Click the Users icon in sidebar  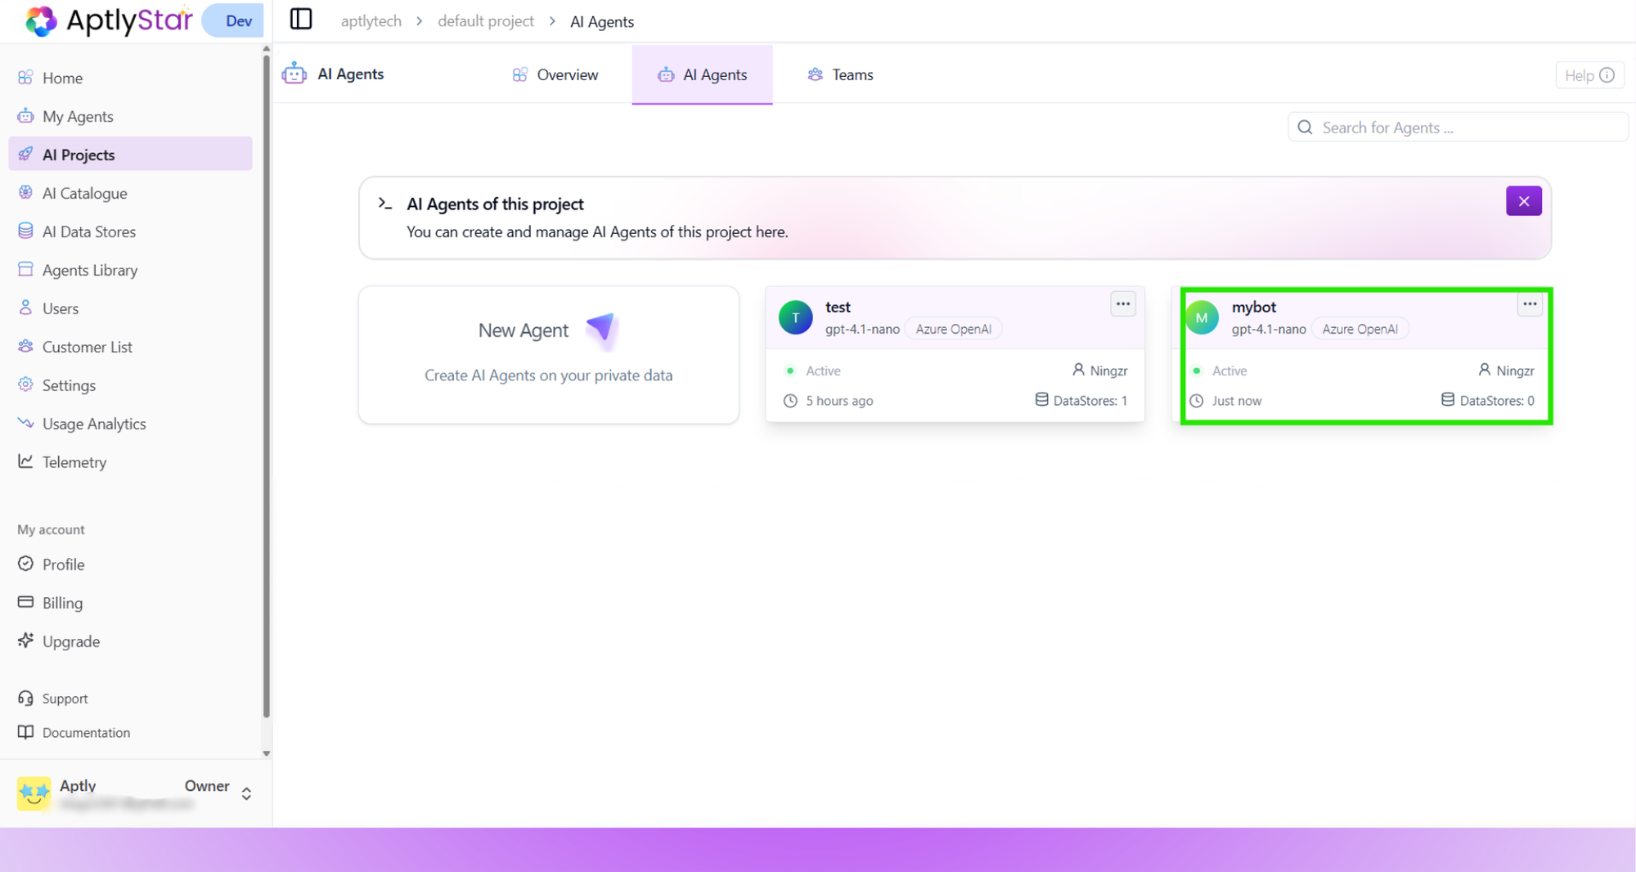25,308
